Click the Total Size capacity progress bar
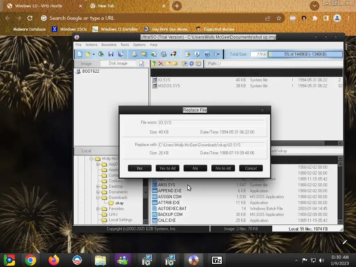This screenshot has width=356, height=267. coord(305,54)
